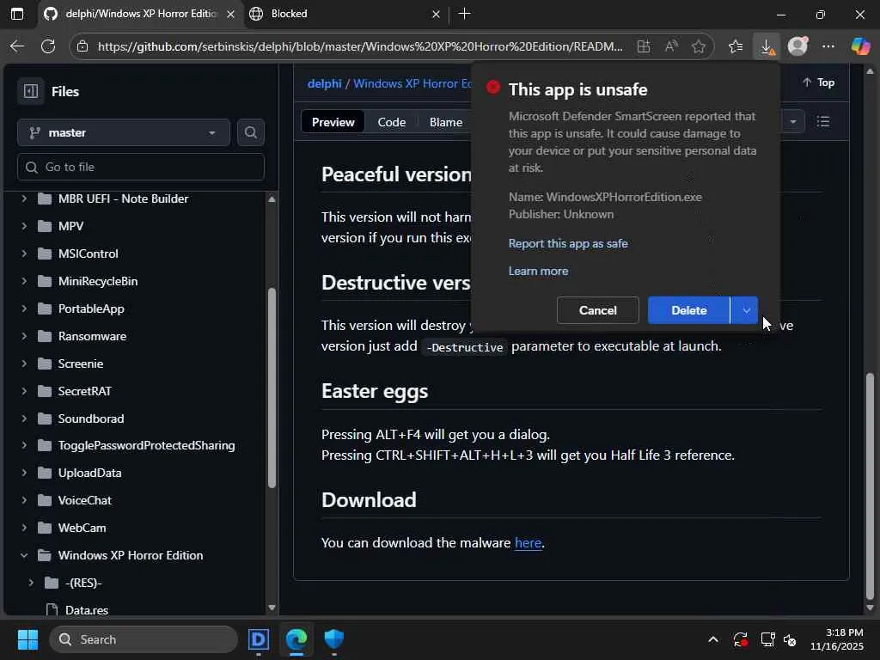
Task: Open the PortableApp folder
Action: pyautogui.click(x=91, y=309)
